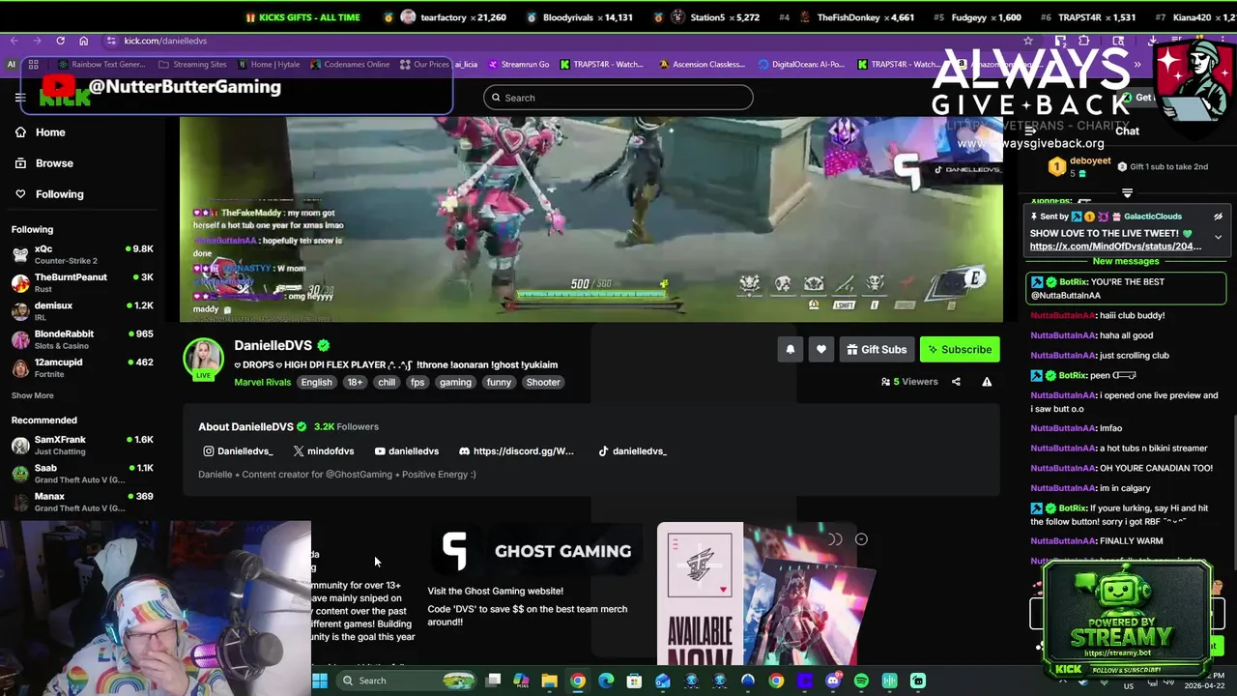Open the Following sidebar item
Image resolution: width=1237 pixels, height=696 pixels.
point(59,194)
